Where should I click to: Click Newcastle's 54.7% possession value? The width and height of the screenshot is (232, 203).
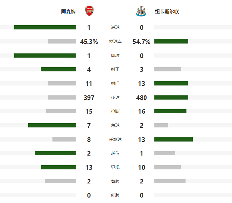pyautogui.click(x=142, y=42)
